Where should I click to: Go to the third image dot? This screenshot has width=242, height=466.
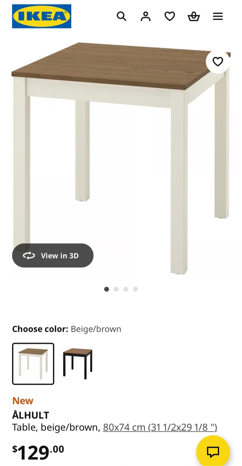126,289
